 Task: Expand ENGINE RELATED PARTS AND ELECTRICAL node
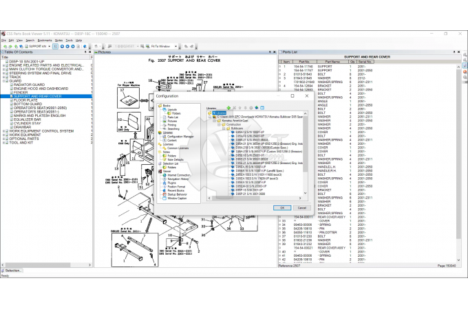click(3, 65)
